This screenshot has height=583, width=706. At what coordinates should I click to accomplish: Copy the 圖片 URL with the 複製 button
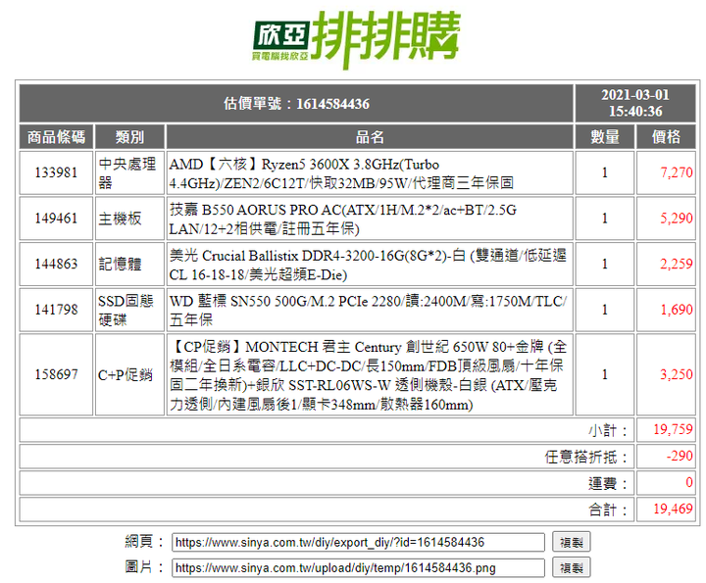pos(571,567)
